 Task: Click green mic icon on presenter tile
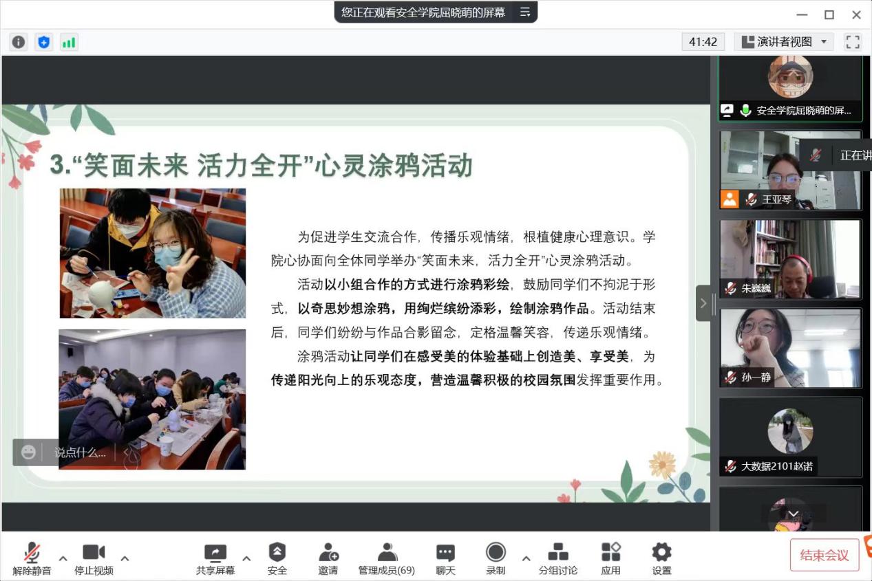coord(745,110)
